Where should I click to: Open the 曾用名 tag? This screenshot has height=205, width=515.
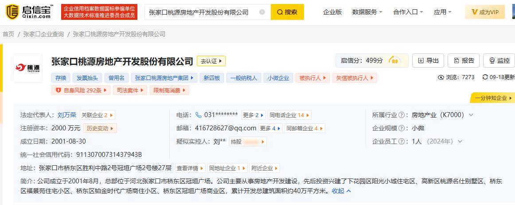pos(117,78)
